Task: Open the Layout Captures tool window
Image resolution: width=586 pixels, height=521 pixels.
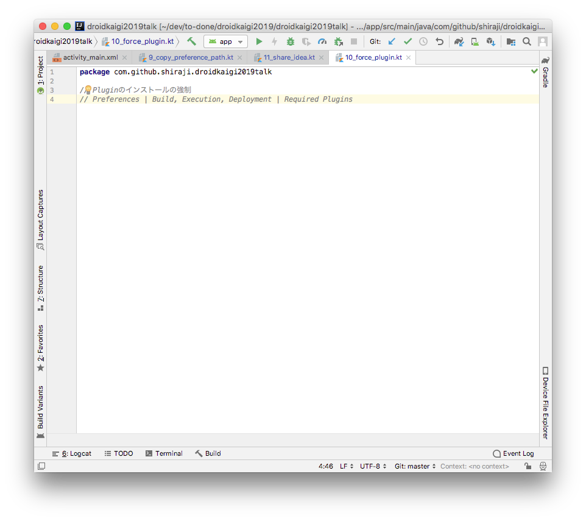Action: click(40, 220)
